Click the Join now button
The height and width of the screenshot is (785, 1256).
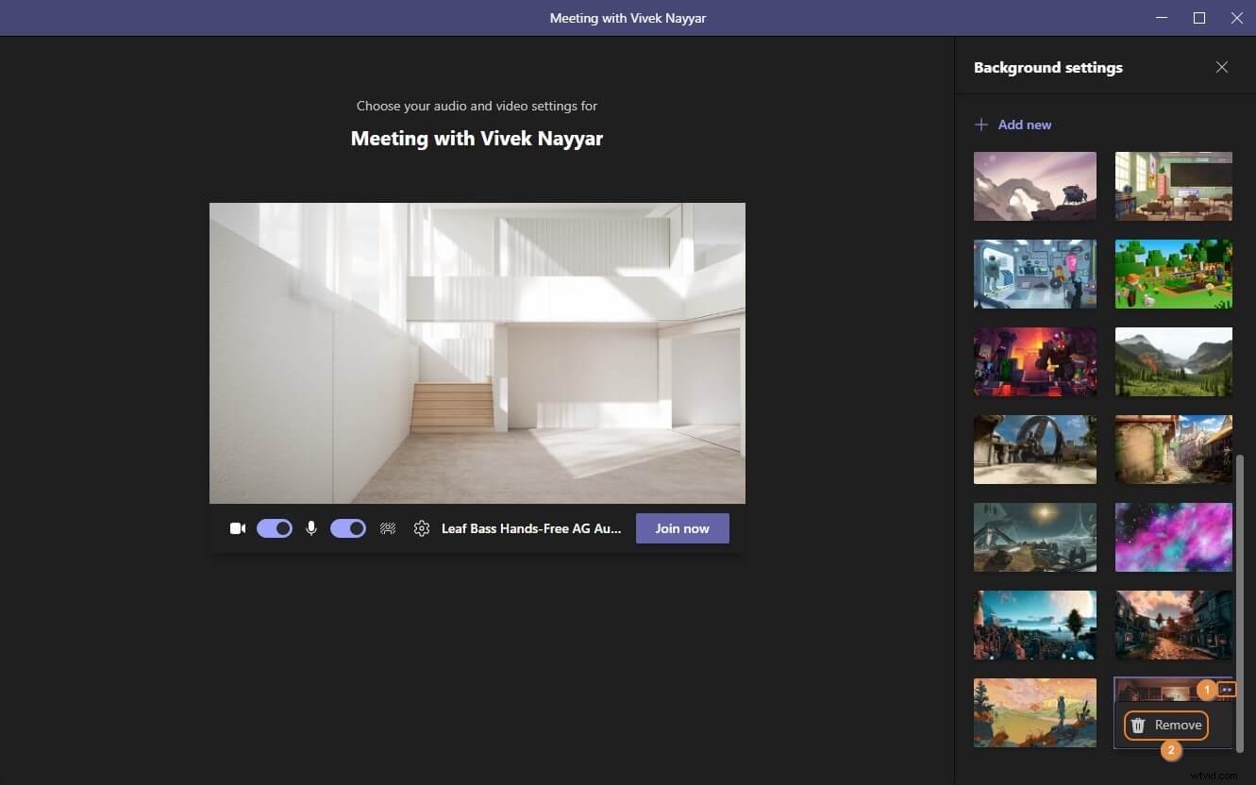point(682,528)
